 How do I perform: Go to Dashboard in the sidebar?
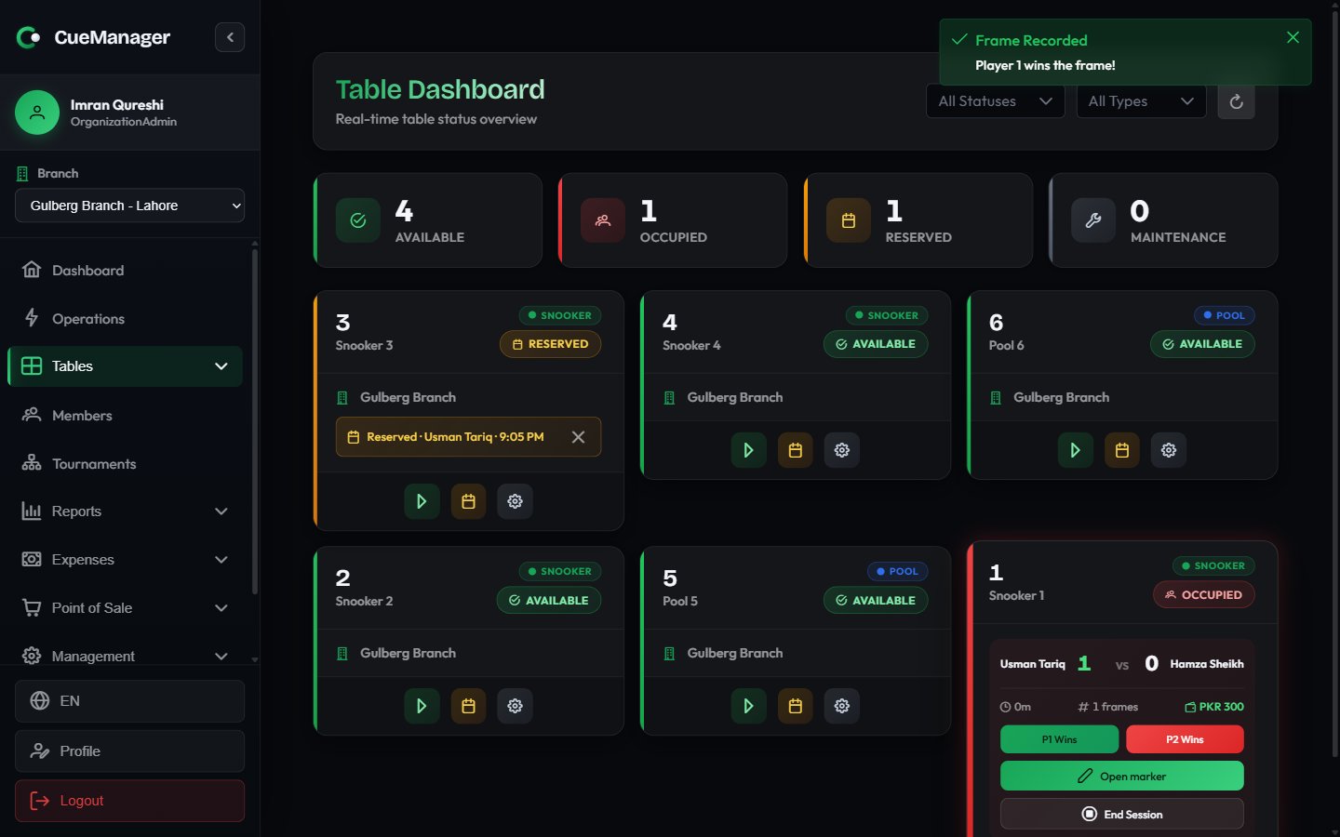(x=125, y=270)
